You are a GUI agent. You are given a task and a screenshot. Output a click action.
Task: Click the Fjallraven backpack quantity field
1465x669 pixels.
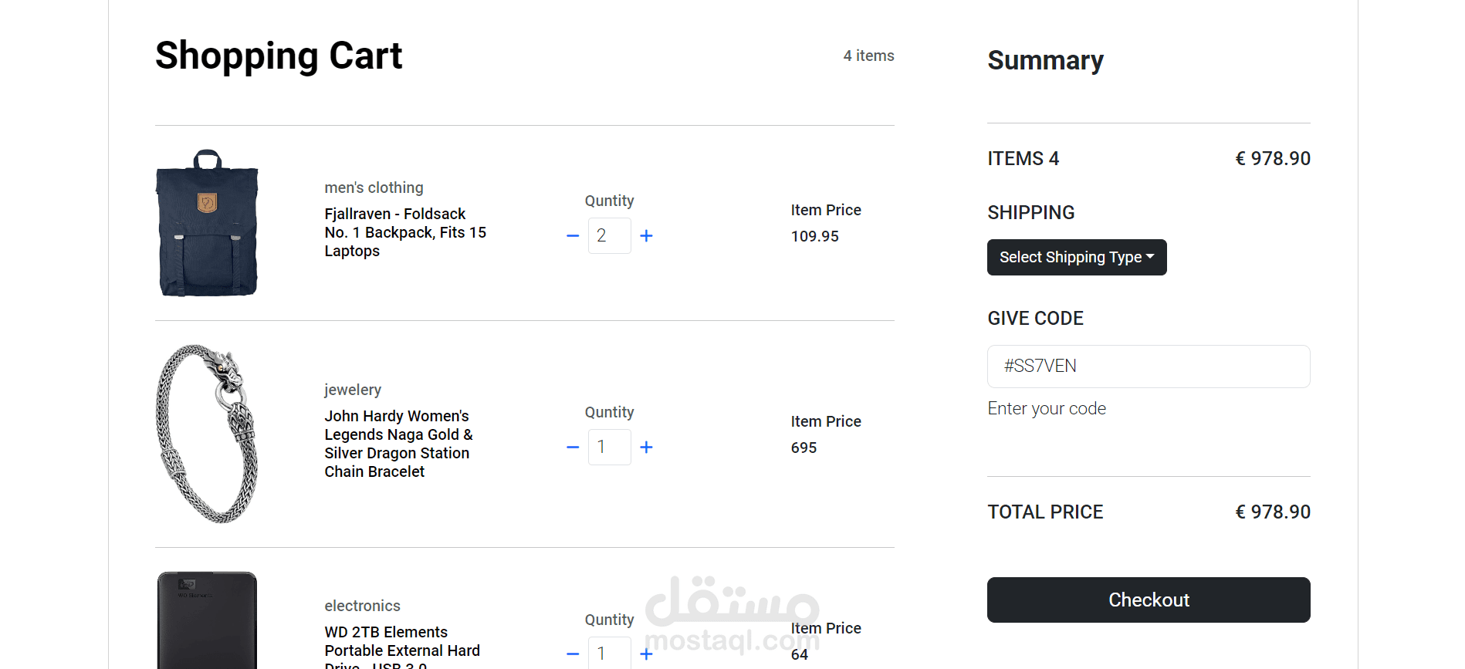[610, 235]
